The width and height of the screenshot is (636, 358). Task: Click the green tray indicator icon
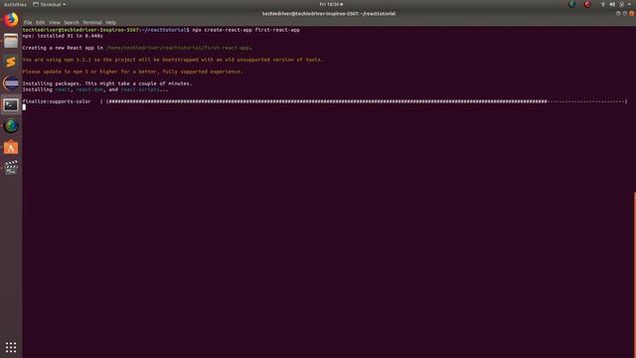(x=572, y=4)
